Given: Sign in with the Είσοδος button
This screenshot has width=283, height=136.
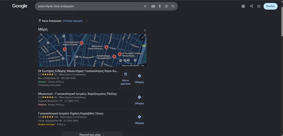Looking at the screenshot, I should [x=270, y=6].
